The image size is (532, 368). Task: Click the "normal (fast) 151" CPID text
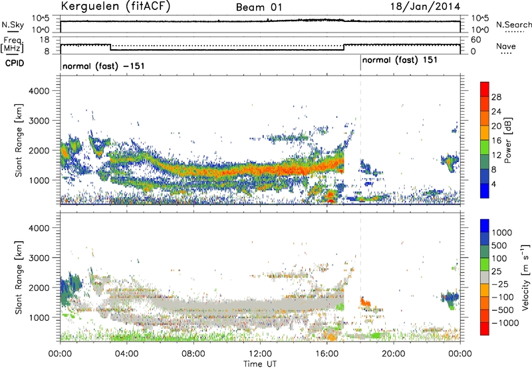click(400, 60)
